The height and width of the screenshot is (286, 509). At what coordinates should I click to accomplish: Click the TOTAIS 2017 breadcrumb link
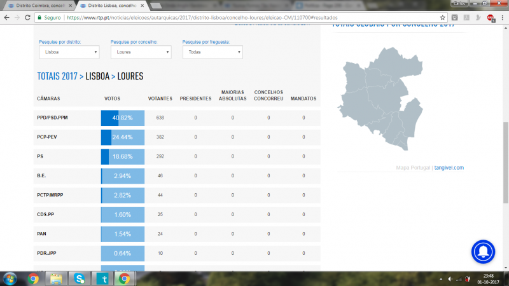(x=57, y=76)
